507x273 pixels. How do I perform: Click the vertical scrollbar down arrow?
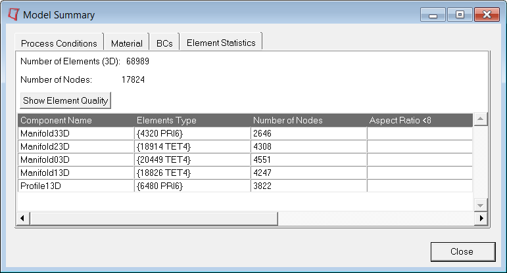coord(481,205)
